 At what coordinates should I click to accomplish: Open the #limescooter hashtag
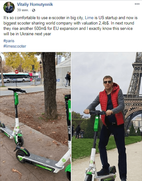tap(15, 46)
